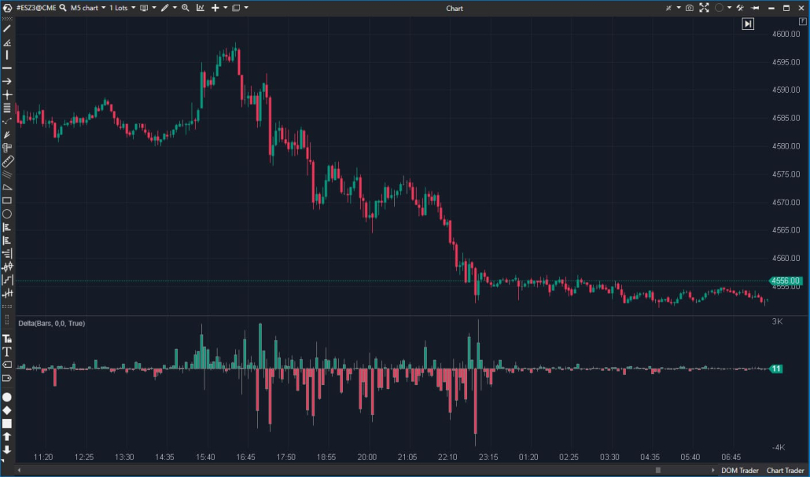
Task: Switch to the Chart Trader tab
Action: [785, 470]
